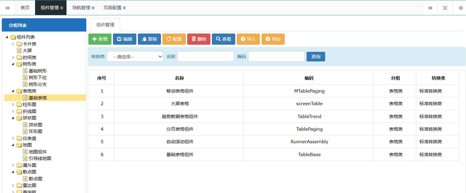Image resolution: width=466 pixels, height=193 pixels.
Task: Switch to the 导航管理 tab
Action: click(x=81, y=7)
